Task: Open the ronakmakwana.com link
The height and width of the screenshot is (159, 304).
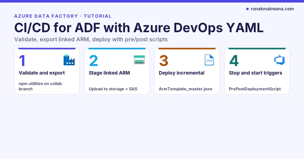Action: [272, 9]
